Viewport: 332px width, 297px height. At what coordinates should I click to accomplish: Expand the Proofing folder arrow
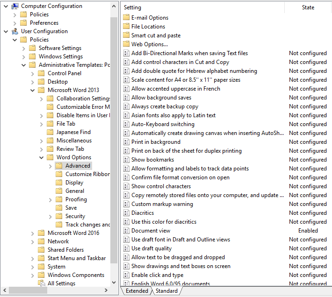point(51,199)
